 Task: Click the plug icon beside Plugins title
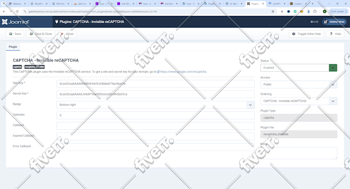click(57, 22)
